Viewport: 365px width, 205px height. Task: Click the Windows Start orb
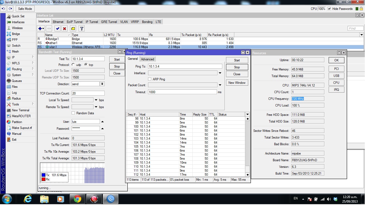(x=7, y=199)
